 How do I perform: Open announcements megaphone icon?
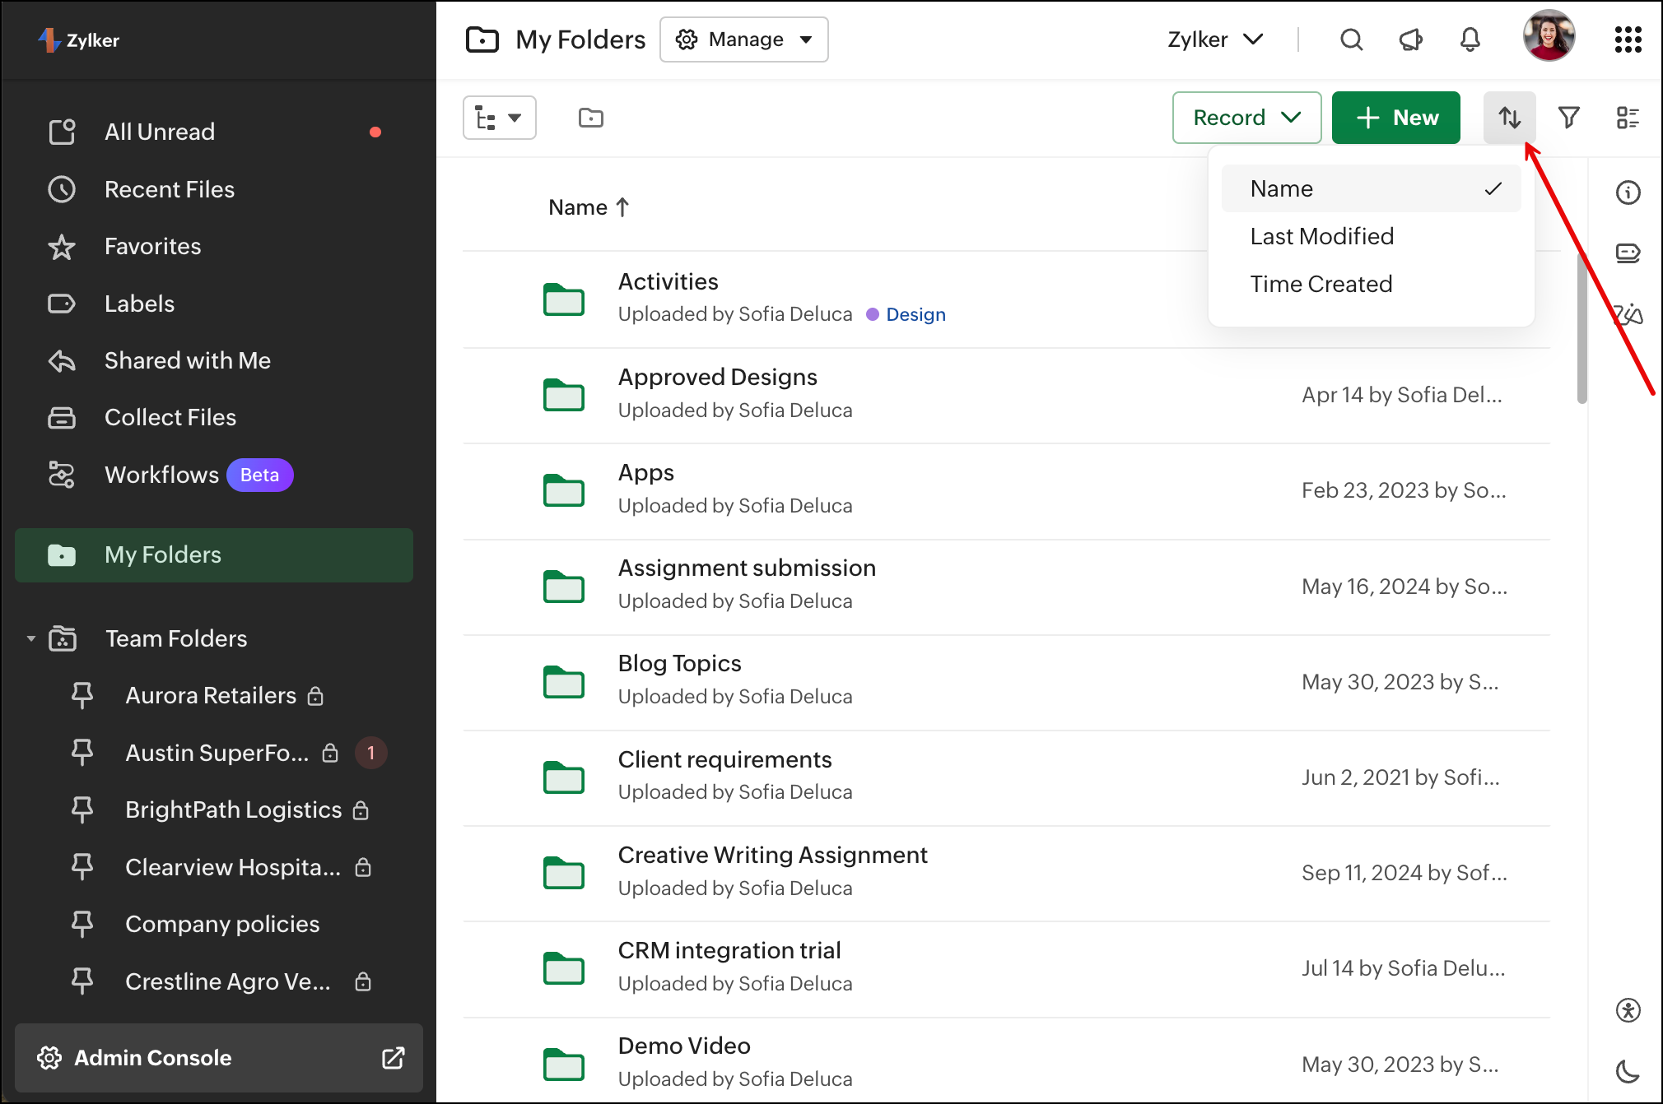click(1411, 39)
